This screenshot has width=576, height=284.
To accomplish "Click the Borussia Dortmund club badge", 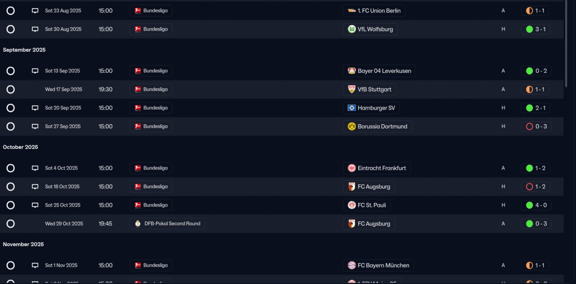I will point(352,126).
